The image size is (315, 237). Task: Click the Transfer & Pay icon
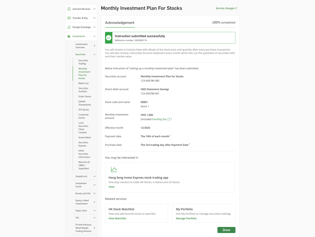[69, 18]
